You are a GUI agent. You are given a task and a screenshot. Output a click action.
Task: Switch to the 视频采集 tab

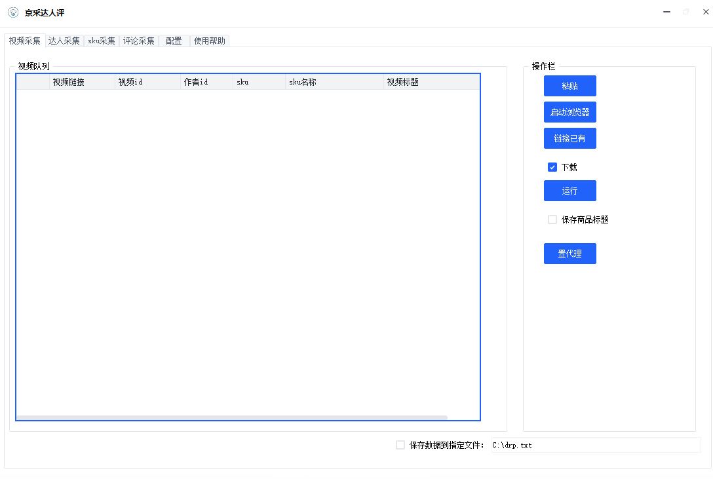pyautogui.click(x=24, y=41)
